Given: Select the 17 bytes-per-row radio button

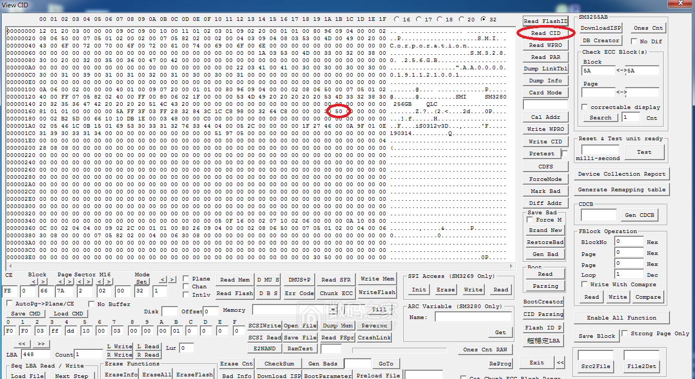Looking at the screenshot, I should pyautogui.click(x=419, y=19).
